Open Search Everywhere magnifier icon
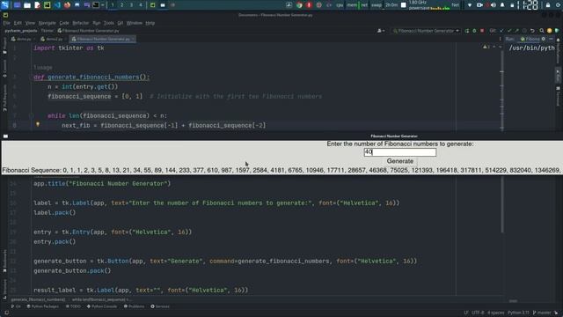 click(542, 31)
